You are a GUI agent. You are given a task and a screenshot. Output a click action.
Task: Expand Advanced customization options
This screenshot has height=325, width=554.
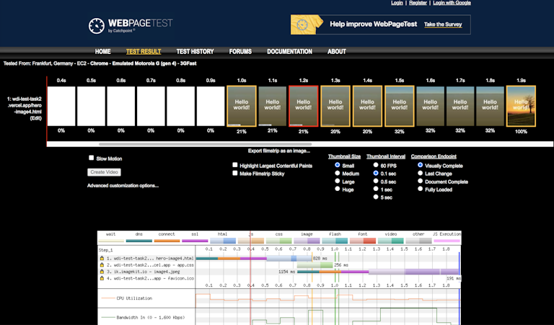click(123, 185)
